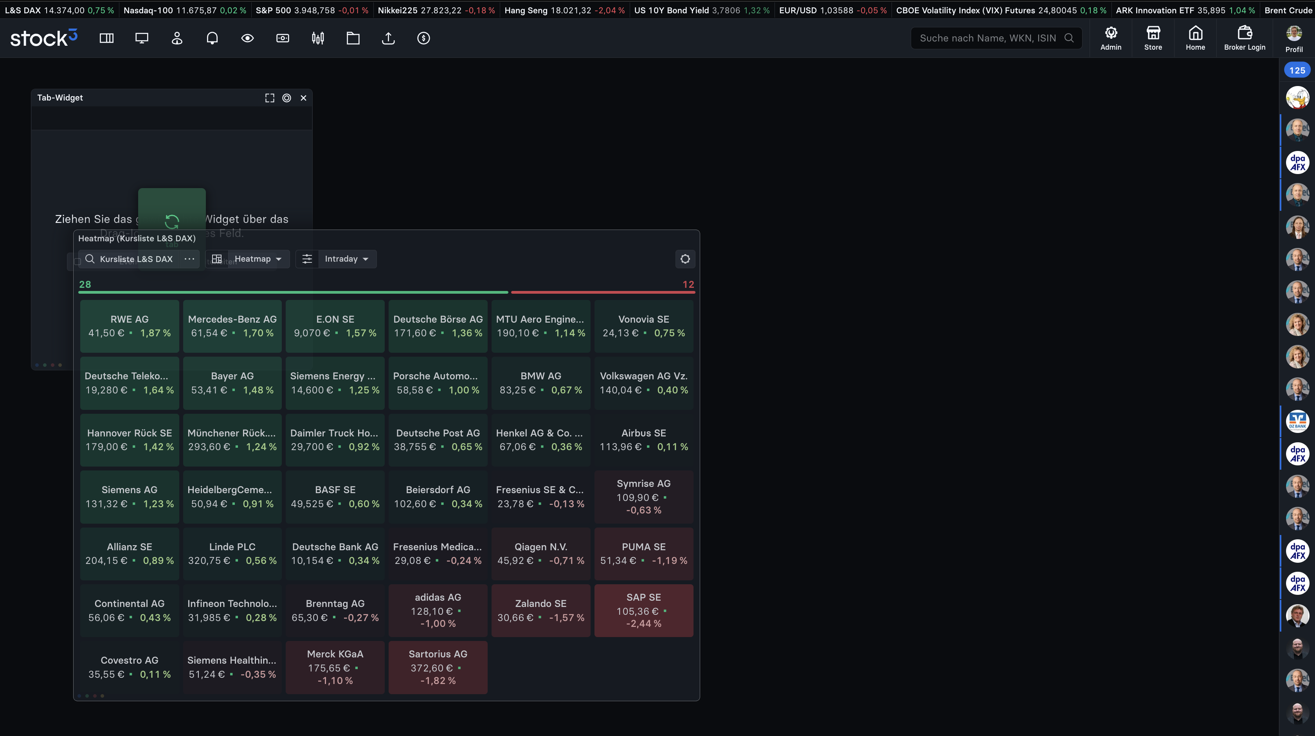Open the three-dots menu beside Kursliste L&S DAX
Viewport: 1315px width, 736px height.
point(189,259)
